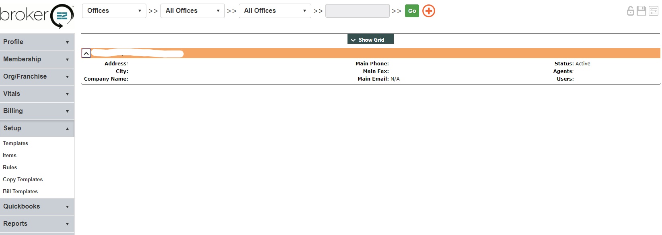Screen dimensions: 662x235
Task: Expand the Profile menu section
Action: click(37, 42)
